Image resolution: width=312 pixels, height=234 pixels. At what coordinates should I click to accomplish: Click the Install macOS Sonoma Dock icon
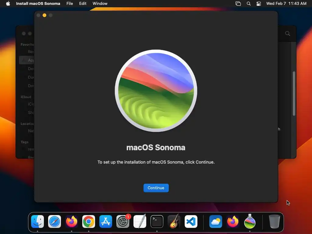[250, 222]
